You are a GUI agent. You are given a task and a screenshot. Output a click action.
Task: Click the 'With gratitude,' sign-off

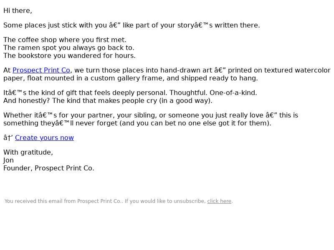(28, 152)
